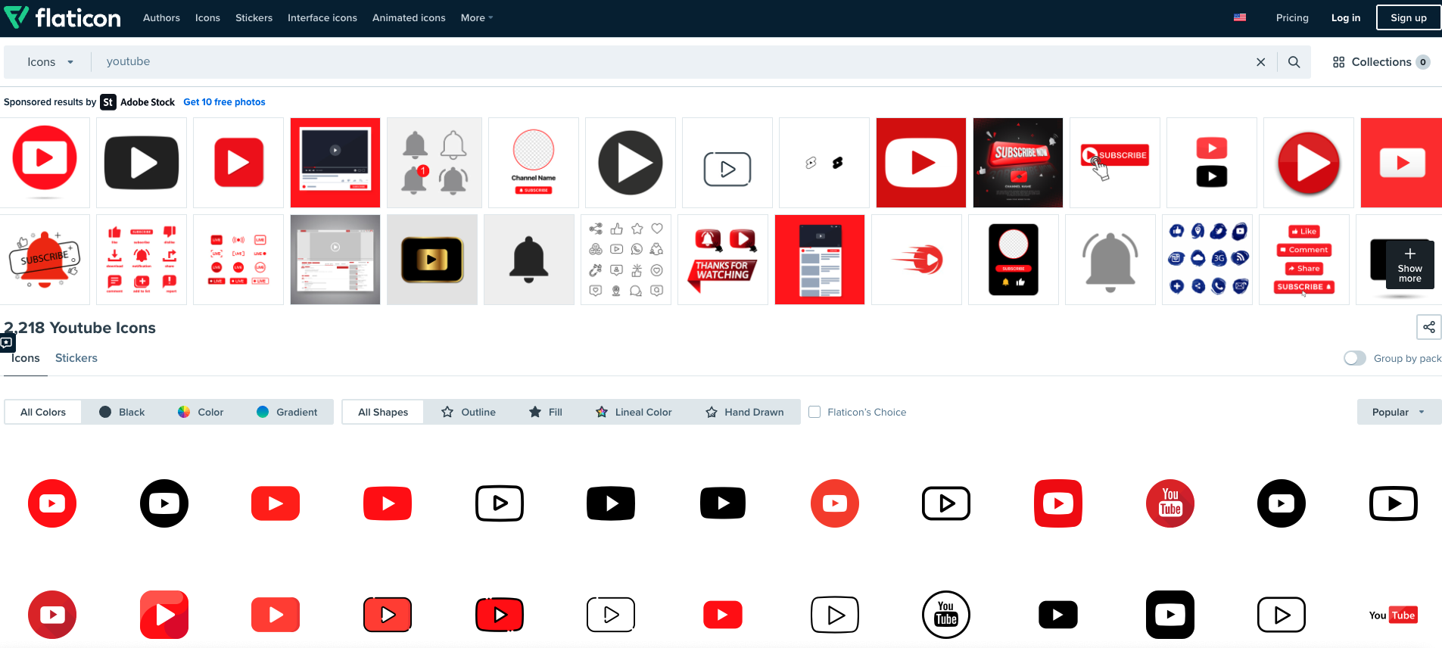Select All Shapes filter
This screenshot has width=1442, height=648.
(383, 412)
